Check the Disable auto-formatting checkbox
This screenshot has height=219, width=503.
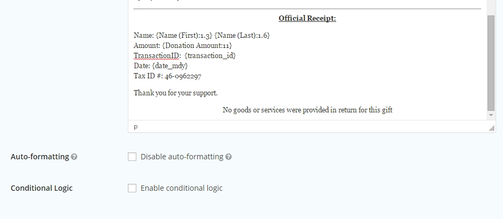132,157
